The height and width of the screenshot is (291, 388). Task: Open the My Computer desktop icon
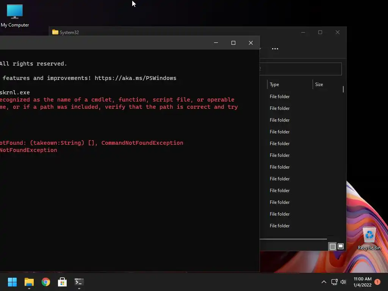coord(15,16)
